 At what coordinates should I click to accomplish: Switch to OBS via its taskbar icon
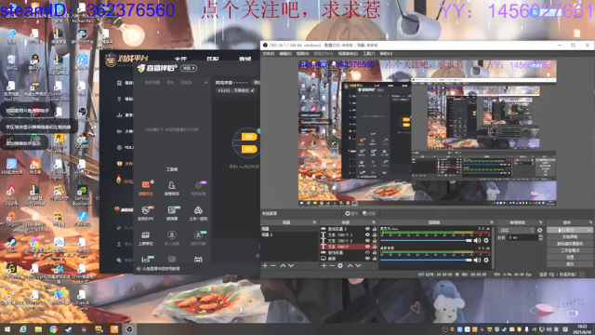pyautogui.click(x=129, y=329)
